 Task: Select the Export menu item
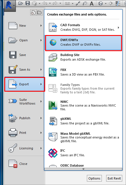point(25,84)
